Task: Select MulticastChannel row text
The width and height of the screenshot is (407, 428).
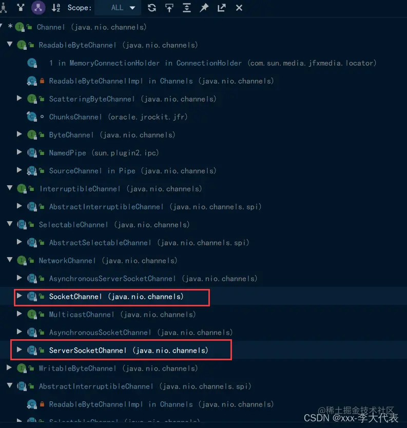Action: [122, 315]
